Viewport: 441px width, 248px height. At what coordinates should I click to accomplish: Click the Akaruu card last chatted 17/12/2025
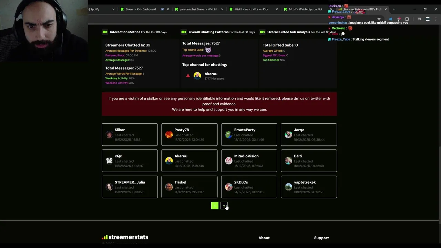[189, 161]
